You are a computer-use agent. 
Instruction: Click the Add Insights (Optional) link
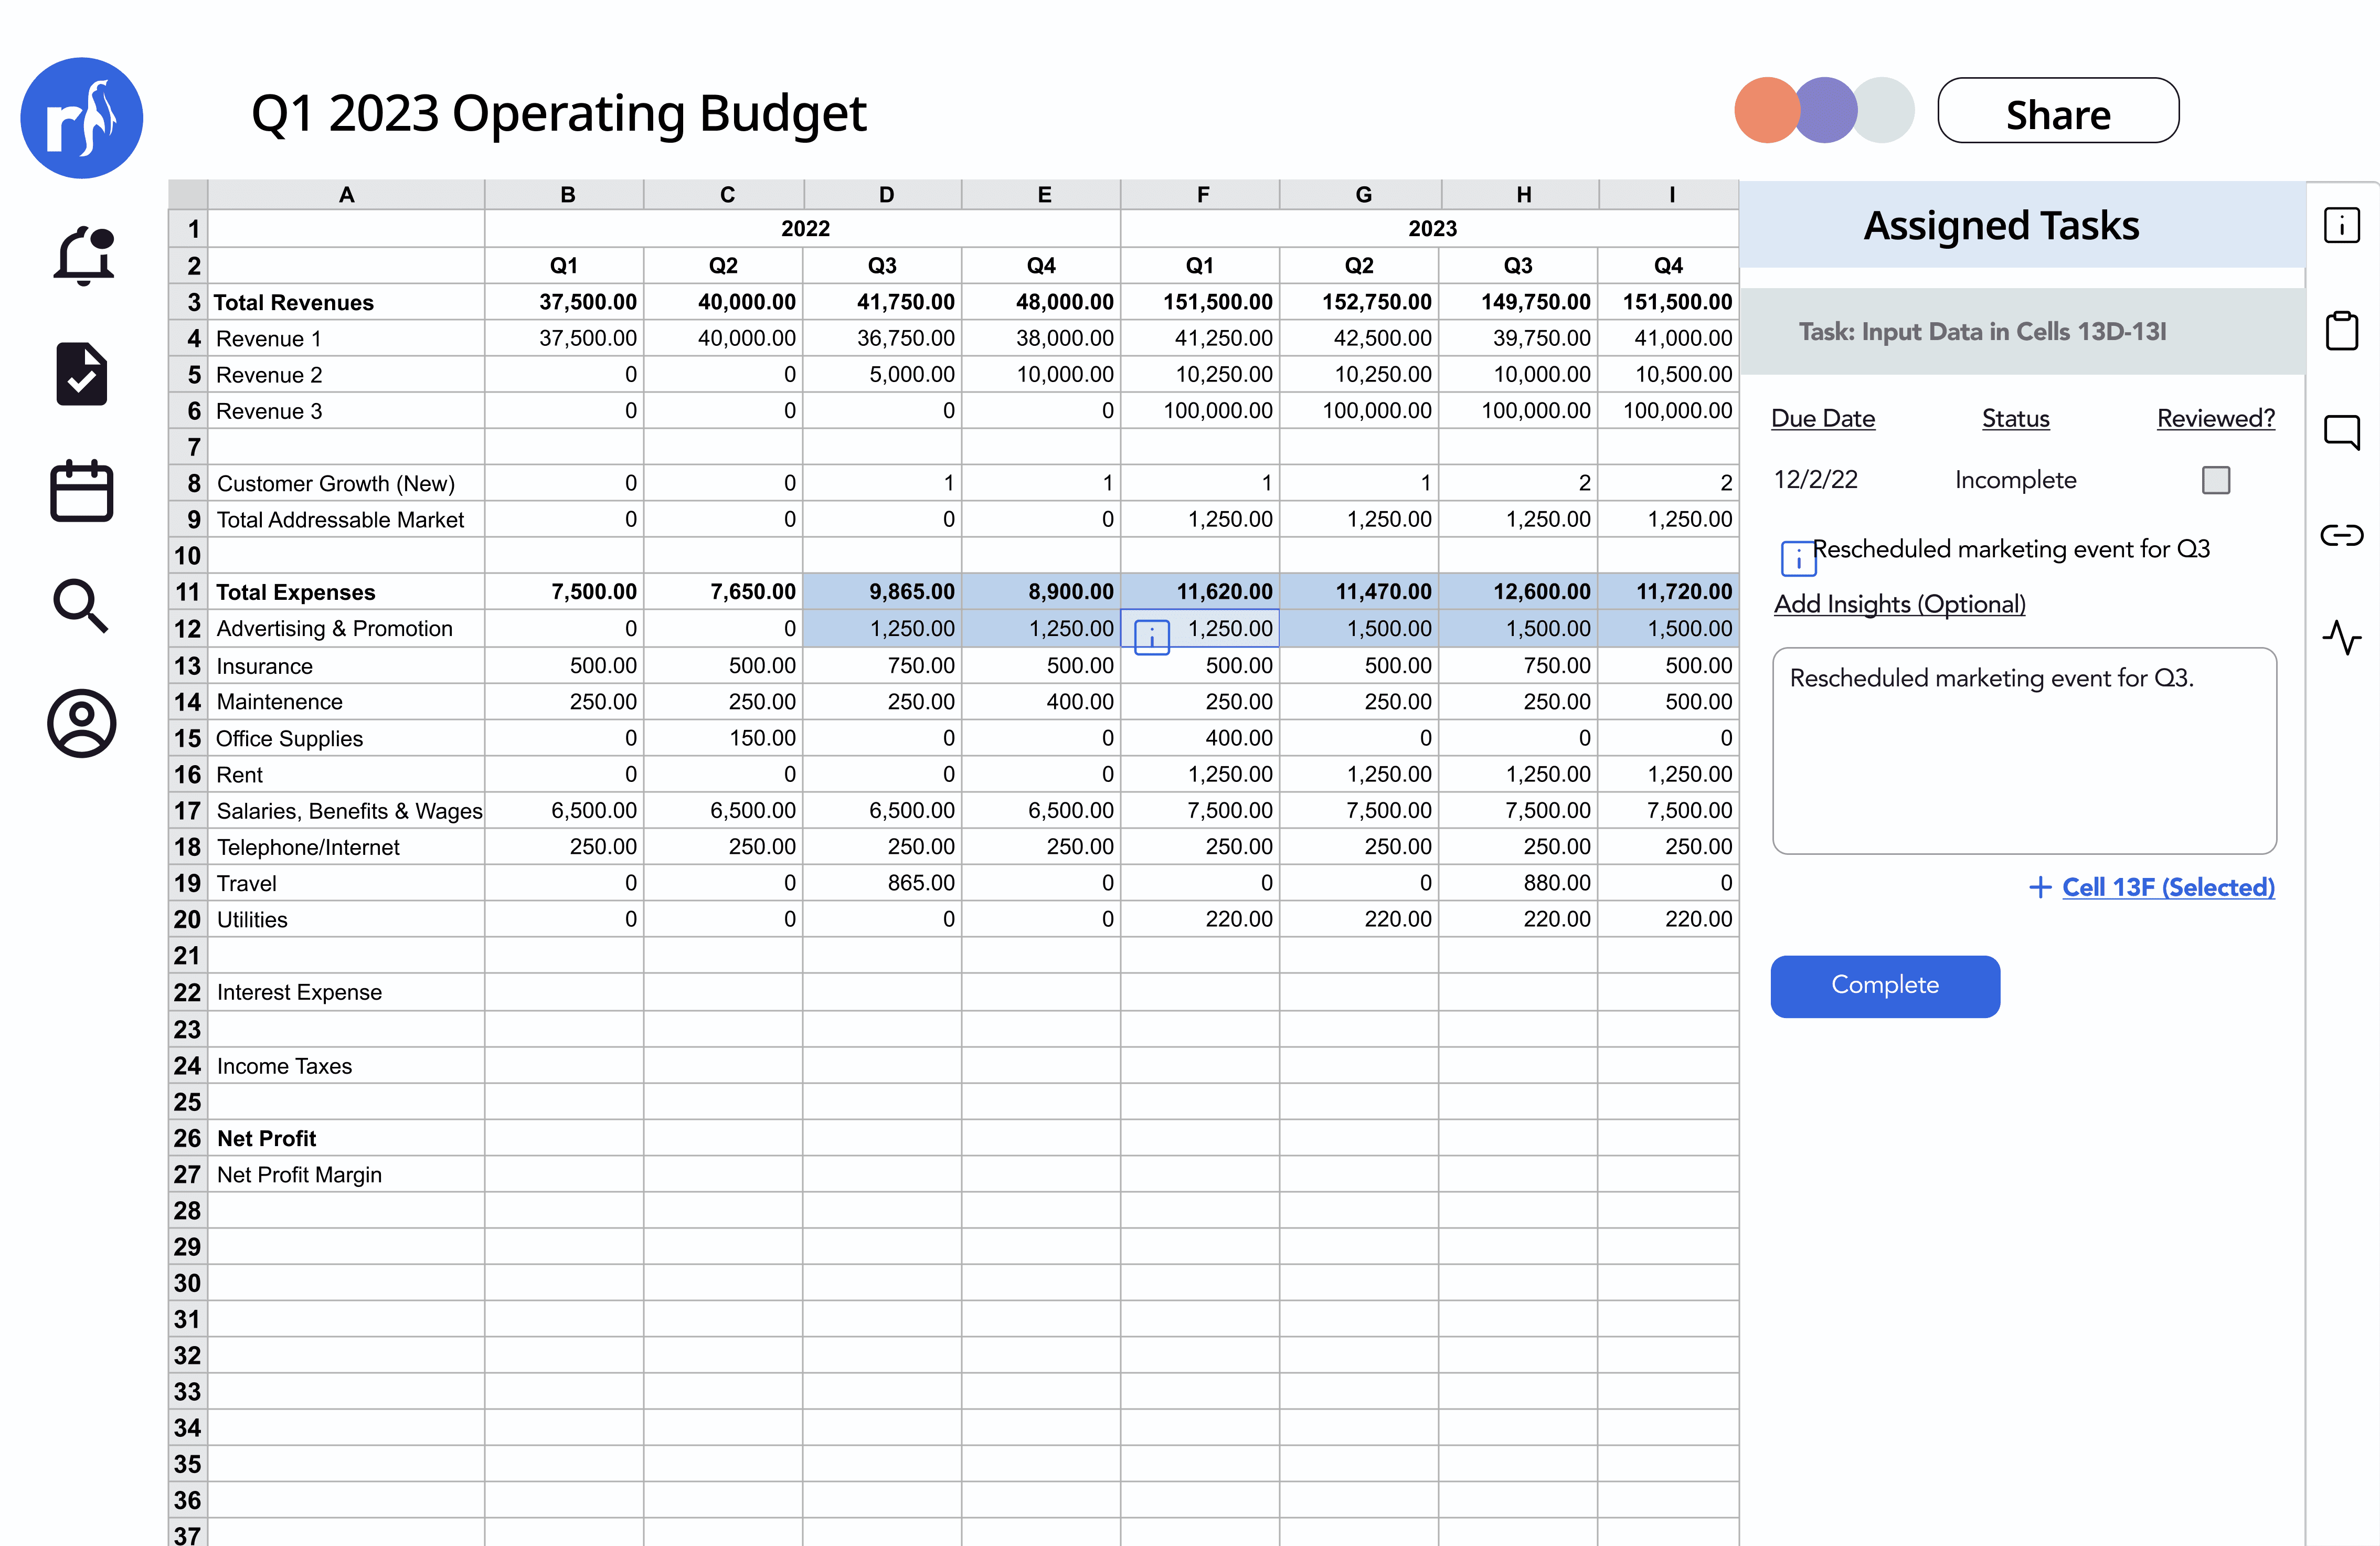click(1899, 604)
